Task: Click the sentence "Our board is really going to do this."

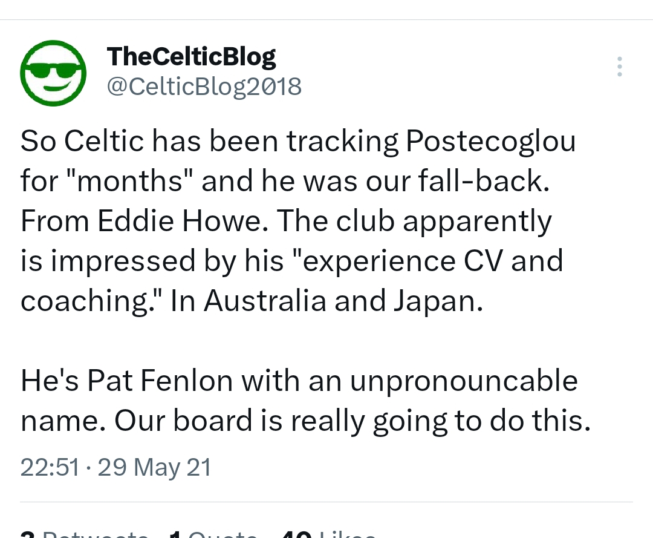Action: click(x=351, y=421)
